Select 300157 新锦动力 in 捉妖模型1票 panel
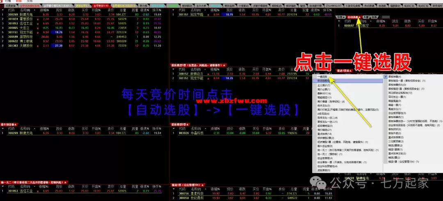The image size is (443, 201). tap(252, 74)
